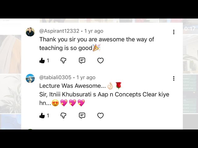Click the @Aspirant12332 profile avatar
Viewport: 198px width, 148px height.
click(30, 32)
